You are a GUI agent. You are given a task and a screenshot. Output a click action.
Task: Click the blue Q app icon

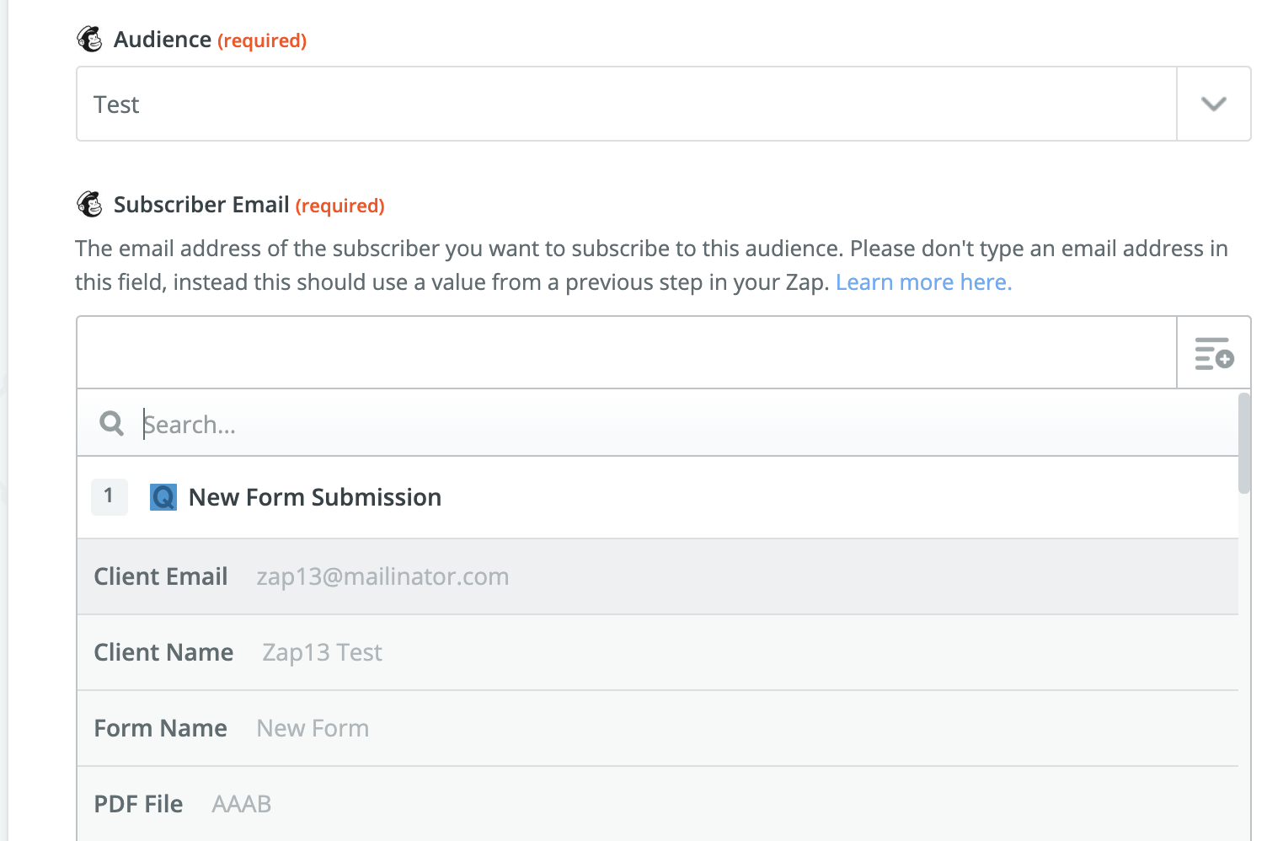(163, 497)
